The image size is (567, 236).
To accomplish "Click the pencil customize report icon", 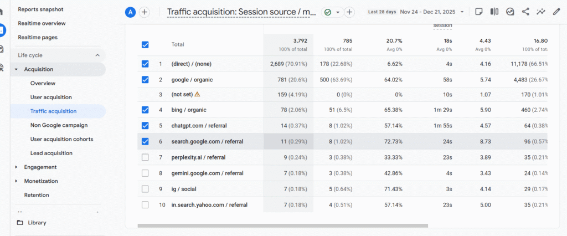I will coord(556,12).
